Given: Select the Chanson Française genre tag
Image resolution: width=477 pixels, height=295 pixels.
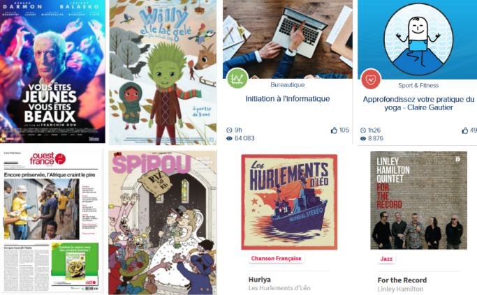Looking at the screenshot, I should point(277,259).
